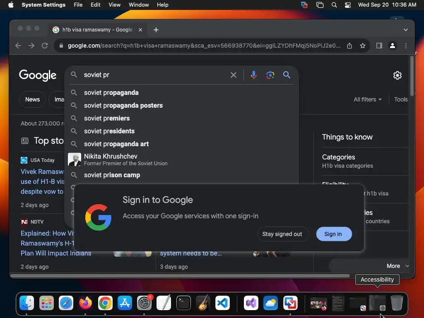The width and height of the screenshot is (424, 318).
Task: Switch to Chrome in the Dock
Action: (x=105, y=303)
